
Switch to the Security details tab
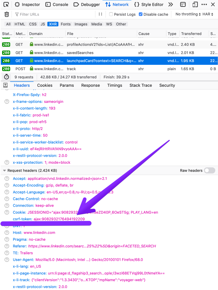pos(167,85)
